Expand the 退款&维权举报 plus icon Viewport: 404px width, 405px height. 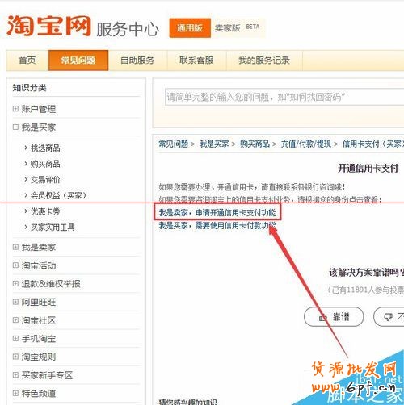[x=15, y=283]
